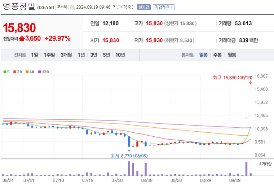
Task: Click the 거래량 value 53,013
Action: tap(243, 23)
